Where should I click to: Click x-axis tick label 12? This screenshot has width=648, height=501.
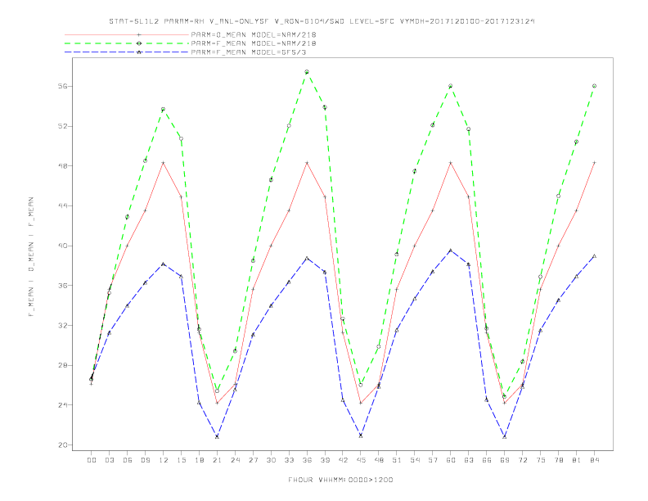[164, 460]
